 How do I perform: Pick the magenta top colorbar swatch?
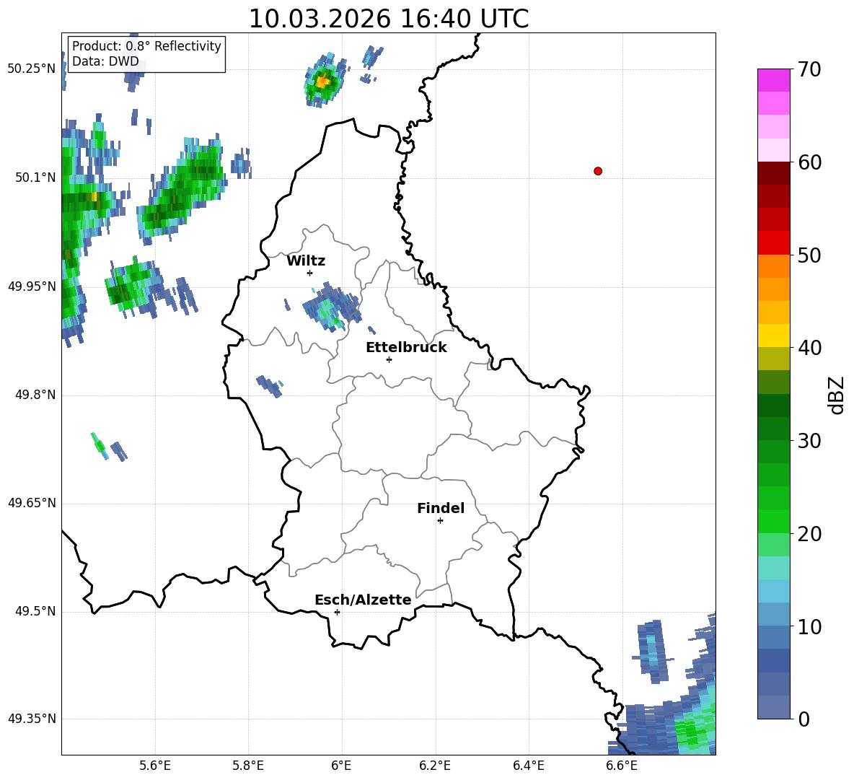(x=773, y=81)
